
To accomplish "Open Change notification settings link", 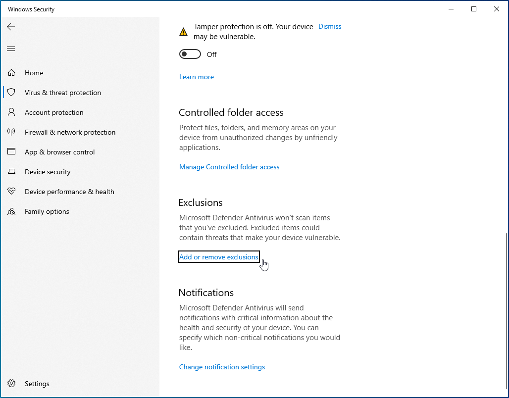I will (222, 367).
